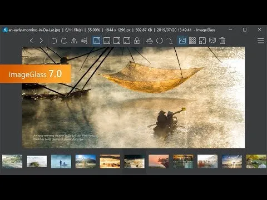Toggle the thumbnail panel button
The width and height of the screenshot is (267, 200).
pos(182,41)
